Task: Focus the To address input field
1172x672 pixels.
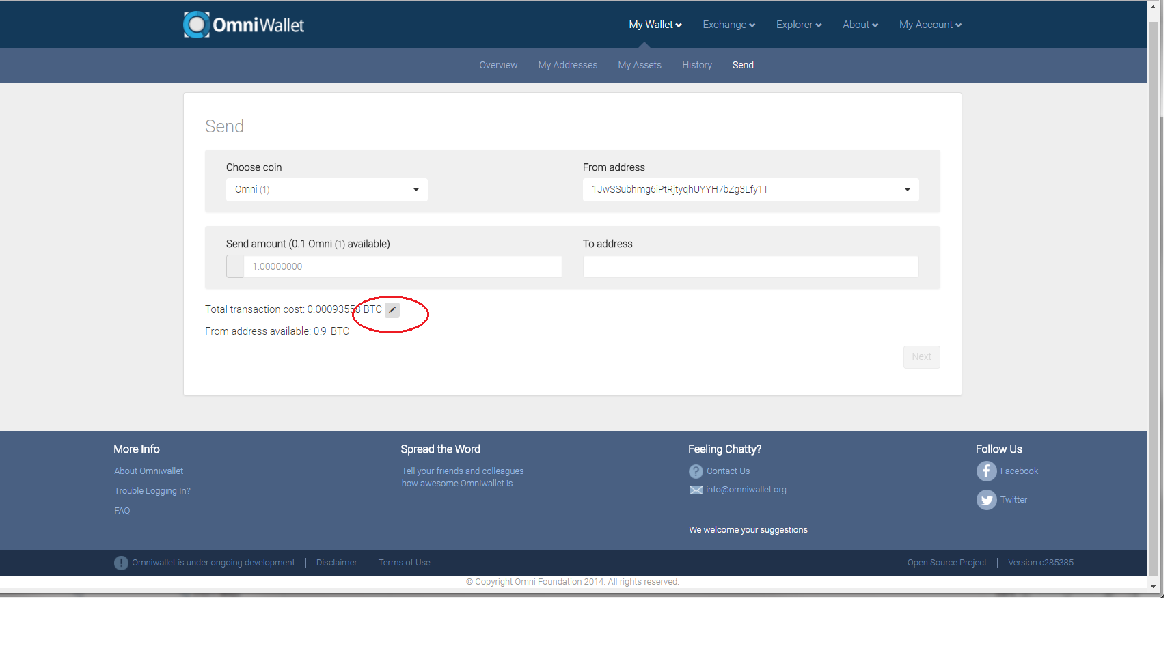Action: [x=750, y=267]
